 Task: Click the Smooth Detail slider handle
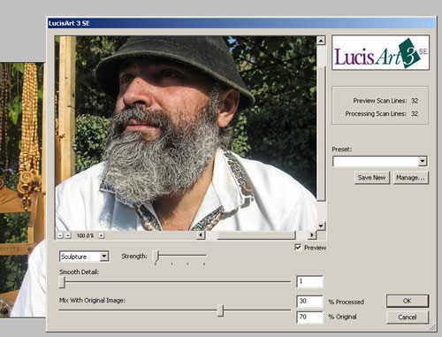[62, 282]
